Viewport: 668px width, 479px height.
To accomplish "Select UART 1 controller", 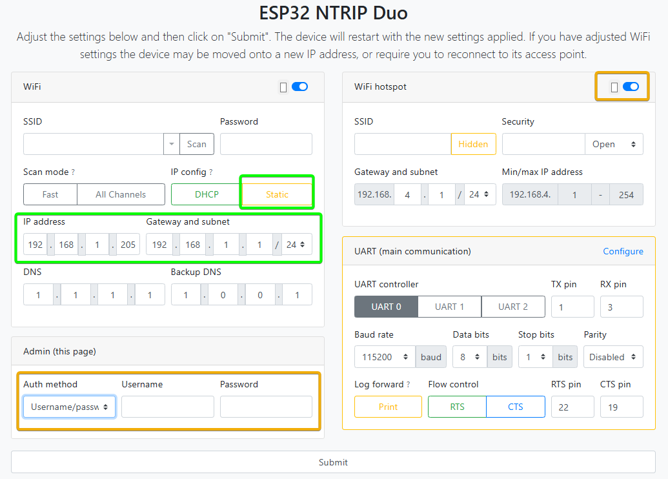I will [x=449, y=307].
